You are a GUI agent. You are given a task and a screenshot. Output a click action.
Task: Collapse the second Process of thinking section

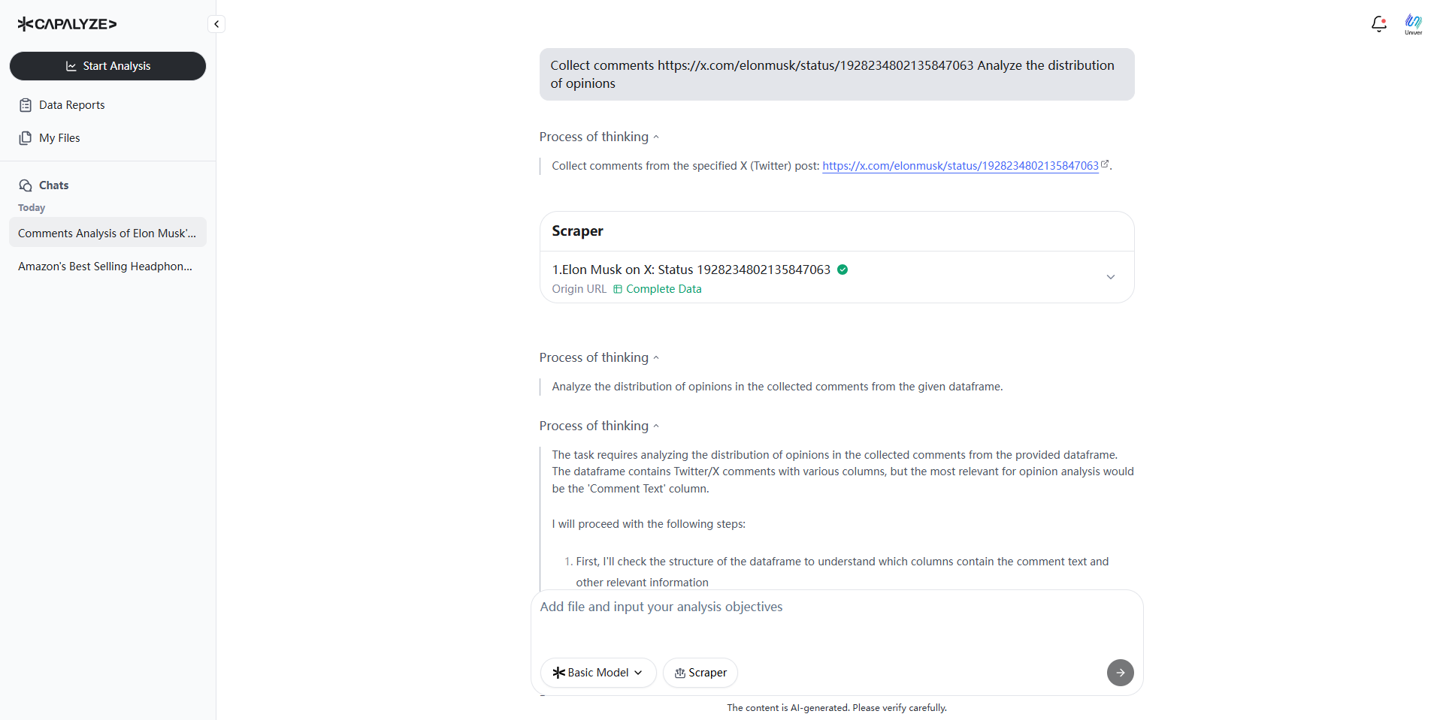pyautogui.click(x=599, y=357)
